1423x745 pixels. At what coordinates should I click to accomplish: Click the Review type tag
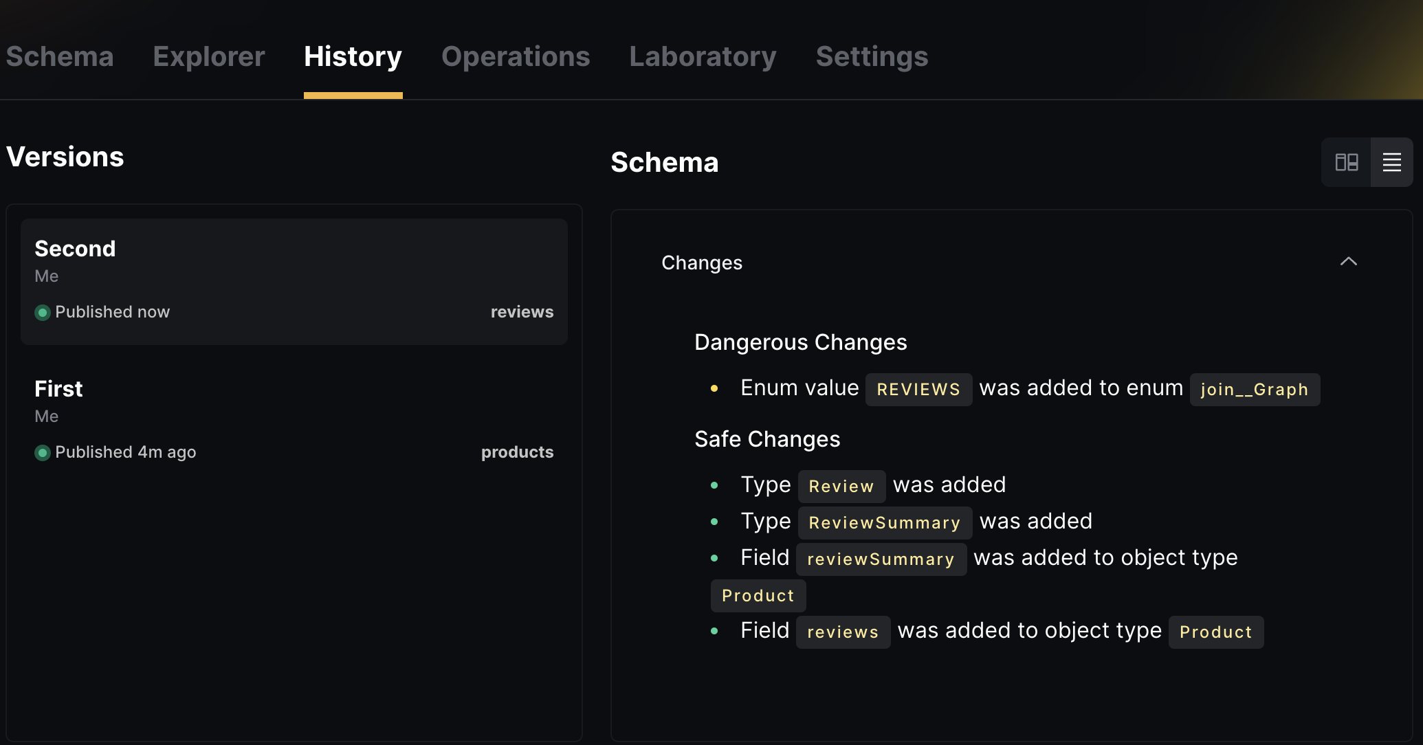pyautogui.click(x=841, y=487)
